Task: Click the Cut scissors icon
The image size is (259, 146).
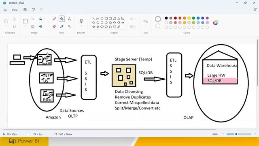Action: 15,19
